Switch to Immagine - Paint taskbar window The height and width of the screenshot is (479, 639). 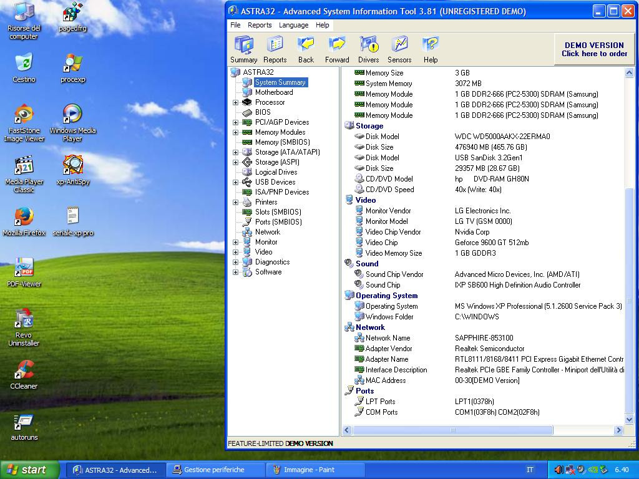click(315, 470)
